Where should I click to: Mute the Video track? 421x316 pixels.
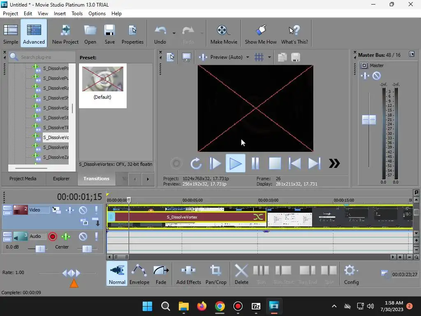point(83,210)
